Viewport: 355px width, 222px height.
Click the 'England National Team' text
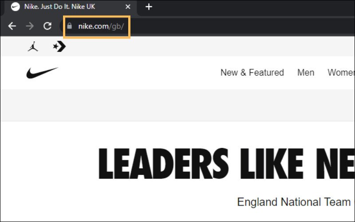point(294,202)
